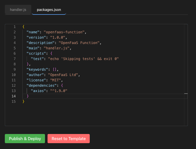Click the echo 'Skipping tests' string

pos(83,59)
